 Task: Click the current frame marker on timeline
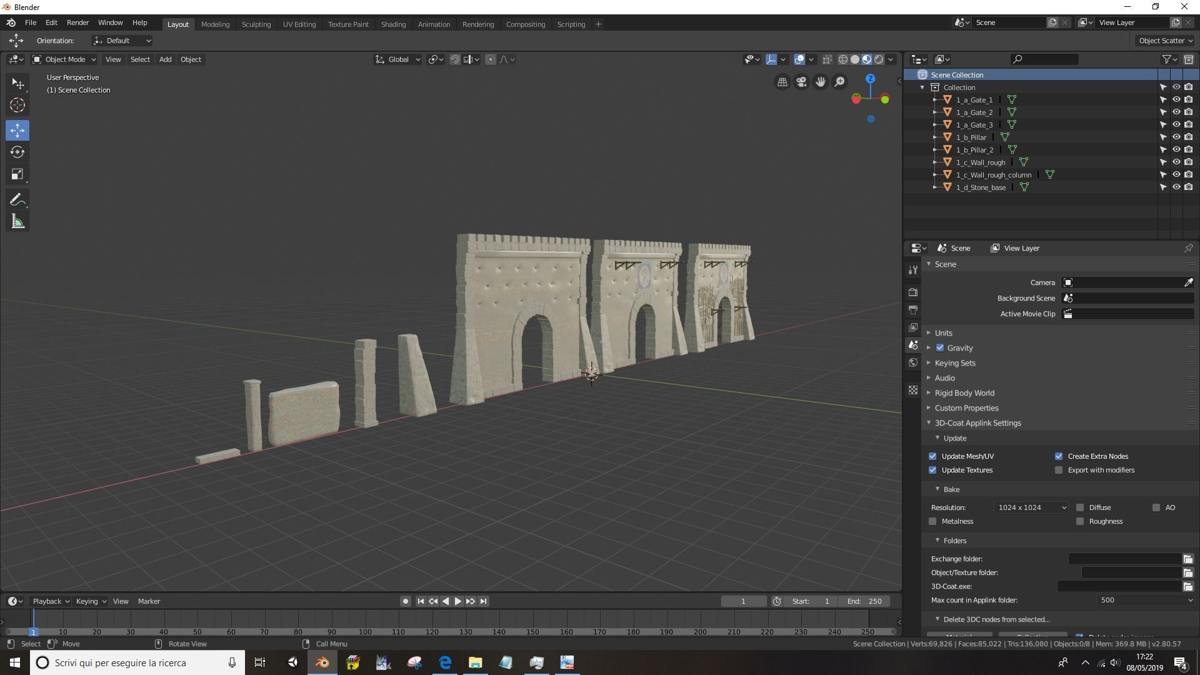tap(33, 632)
